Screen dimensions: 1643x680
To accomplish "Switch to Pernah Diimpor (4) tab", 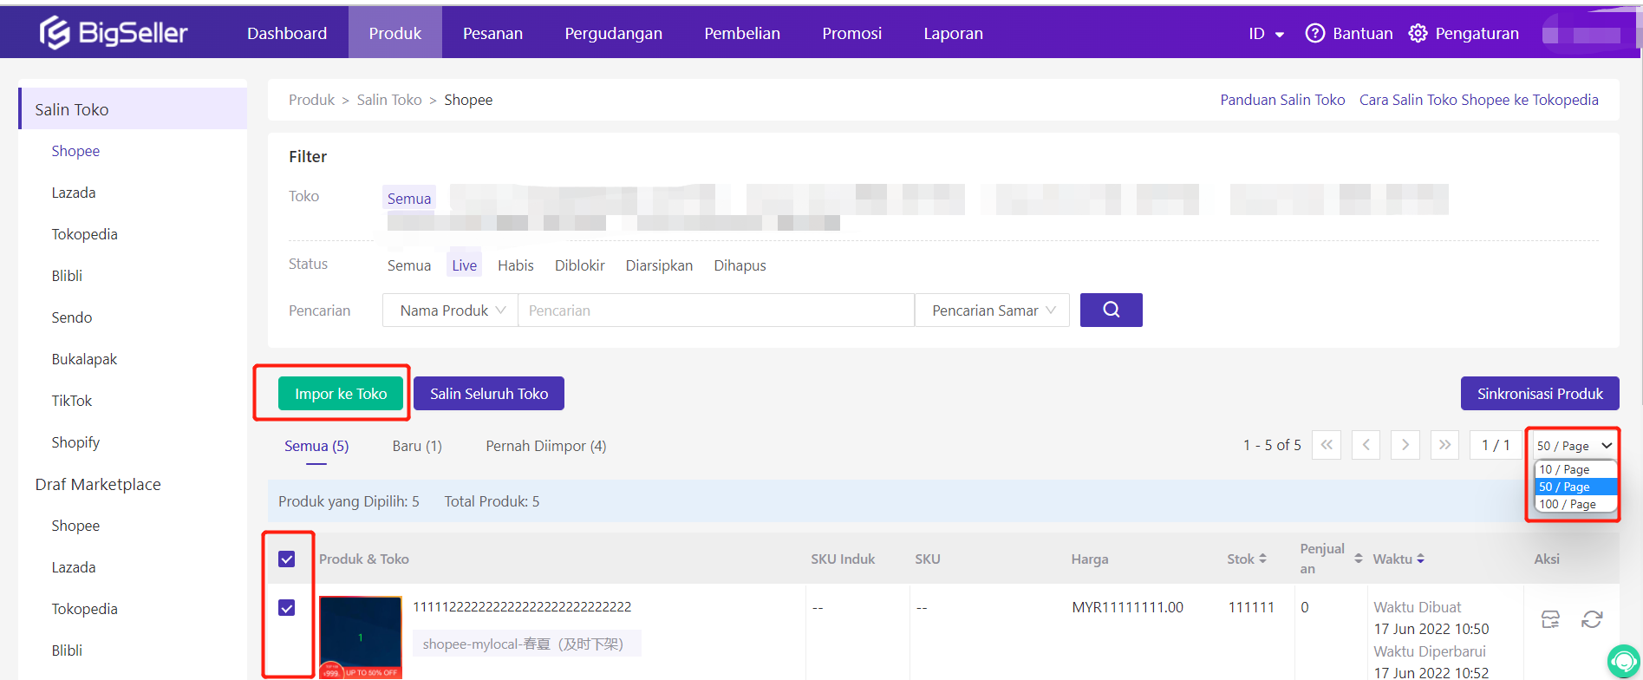I will [x=546, y=446].
